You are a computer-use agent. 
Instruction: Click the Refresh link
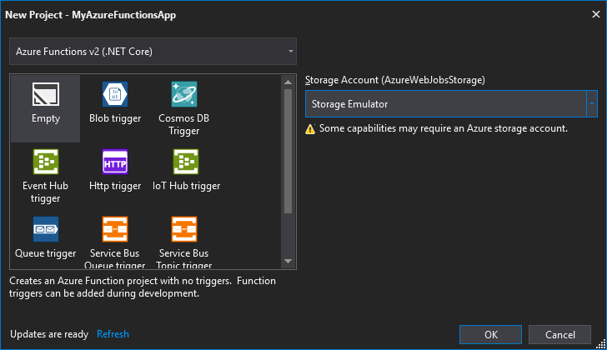pos(113,334)
